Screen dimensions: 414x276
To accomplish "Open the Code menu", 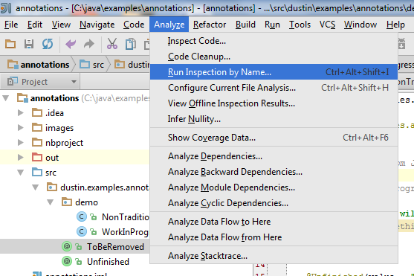I will click(134, 25).
